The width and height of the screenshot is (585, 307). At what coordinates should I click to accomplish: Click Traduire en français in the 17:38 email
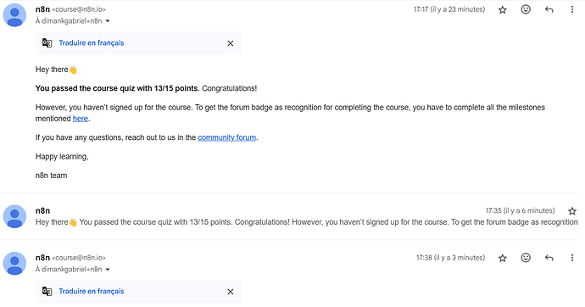[x=91, y=292]
